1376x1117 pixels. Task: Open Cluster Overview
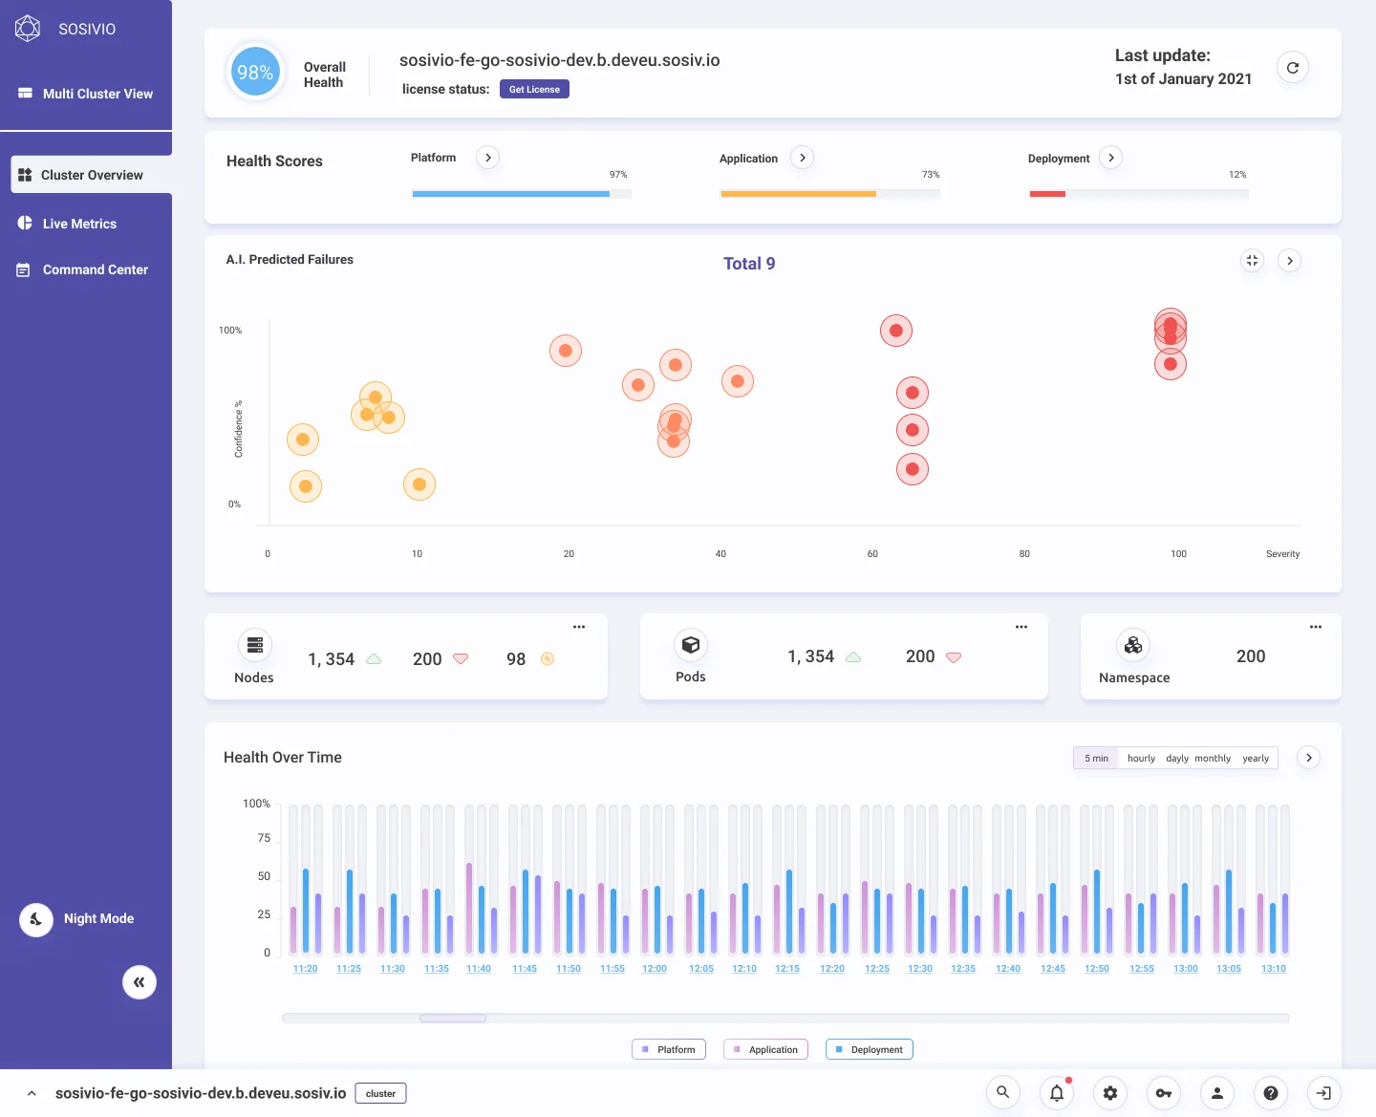coord(92,175)
